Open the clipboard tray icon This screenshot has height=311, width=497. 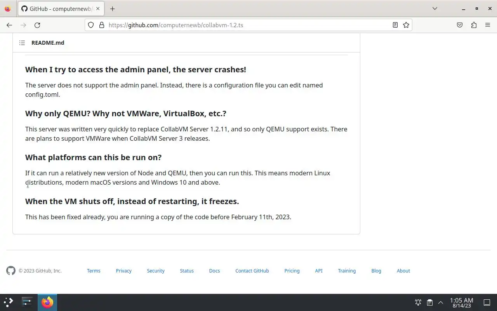(x=429, y=302)
